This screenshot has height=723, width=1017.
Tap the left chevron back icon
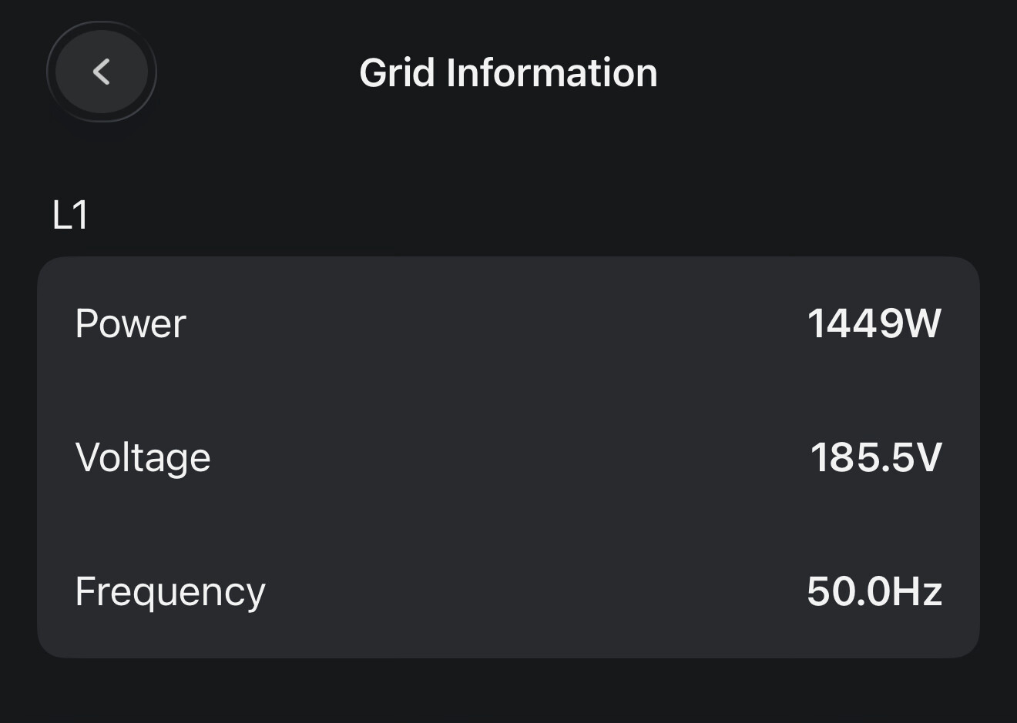click(101, 72)
